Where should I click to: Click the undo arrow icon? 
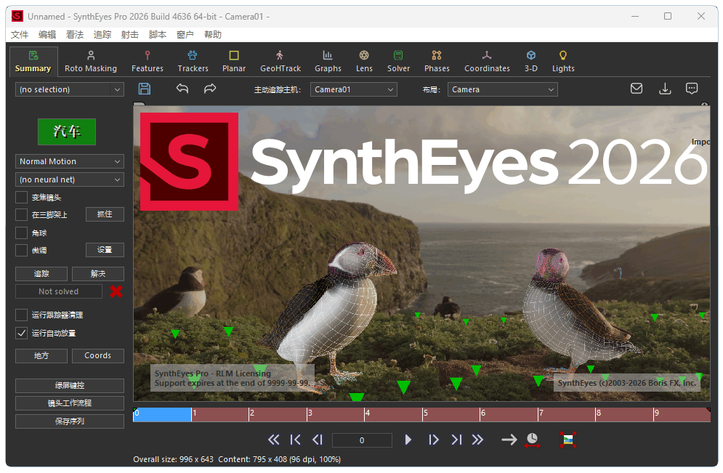pyautogui.click(x=182, y=89)
